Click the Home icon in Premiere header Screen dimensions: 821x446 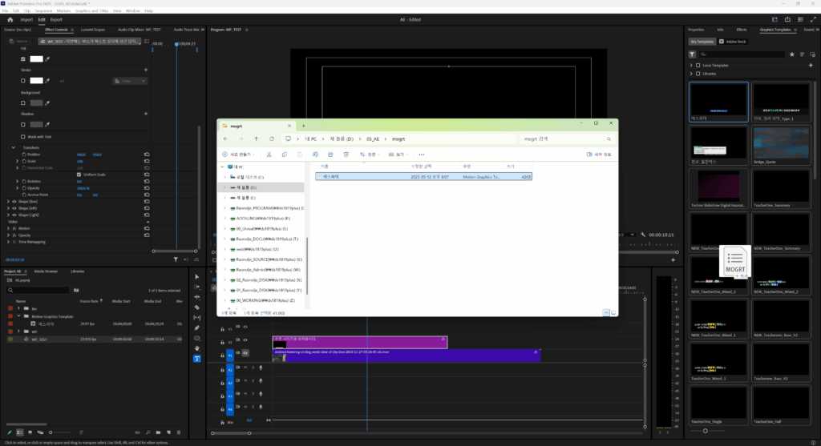click(x=10, y=19)
